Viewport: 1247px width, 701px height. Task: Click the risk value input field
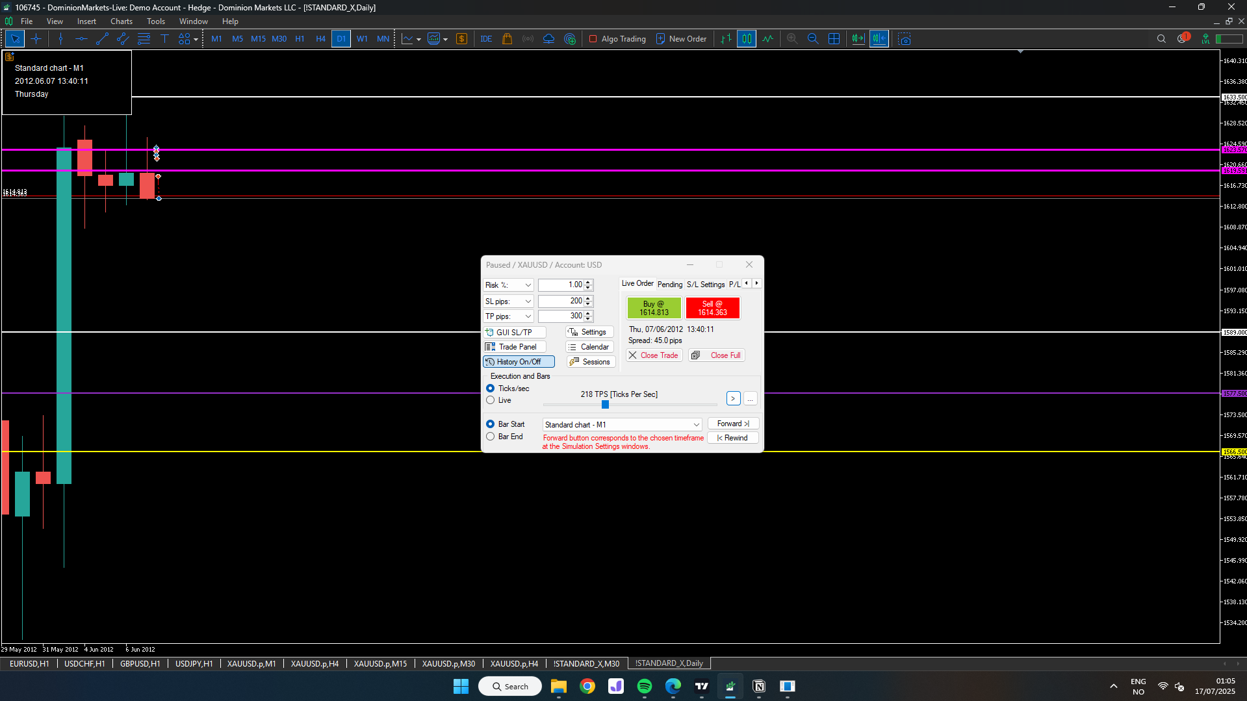[x=561, y=285]
